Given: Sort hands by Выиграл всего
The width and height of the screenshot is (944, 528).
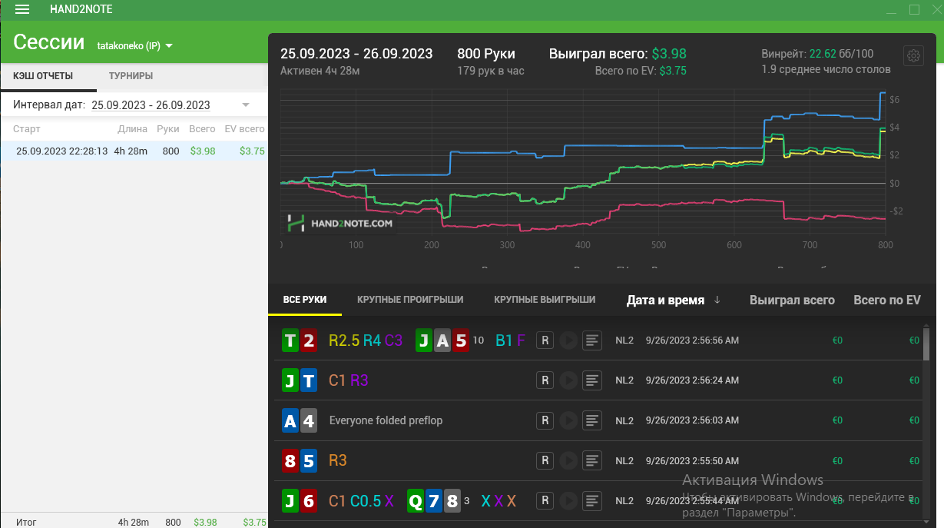Looking at the screenshot, I should tap(792, 301).
